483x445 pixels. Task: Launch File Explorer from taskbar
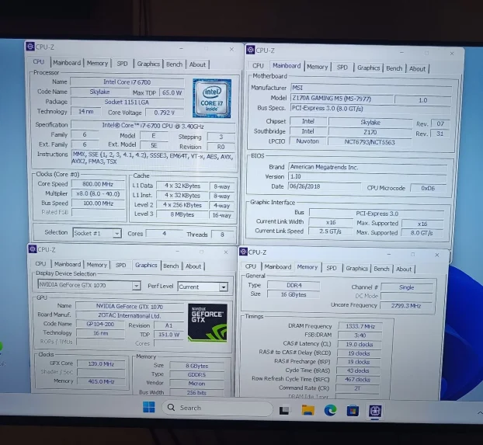point(308,410)
